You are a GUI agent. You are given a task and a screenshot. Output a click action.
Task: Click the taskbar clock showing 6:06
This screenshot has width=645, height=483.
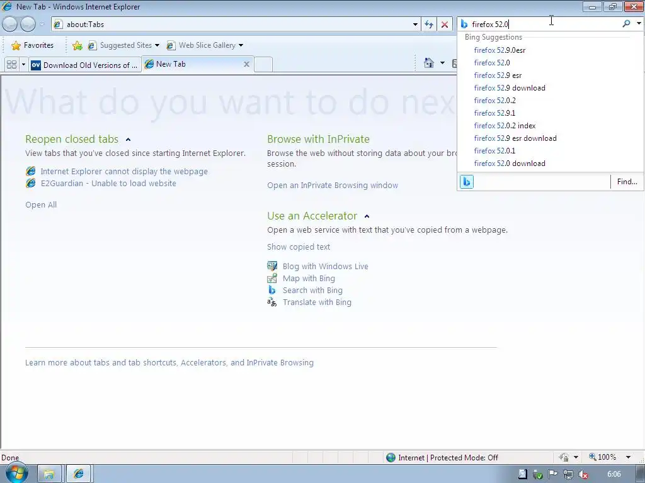click(614, 474)
